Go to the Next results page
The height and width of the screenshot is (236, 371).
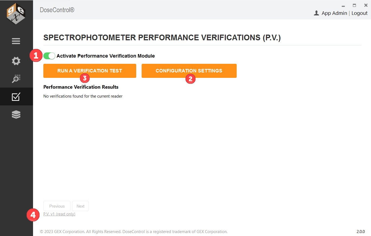[x=80, y=206]
